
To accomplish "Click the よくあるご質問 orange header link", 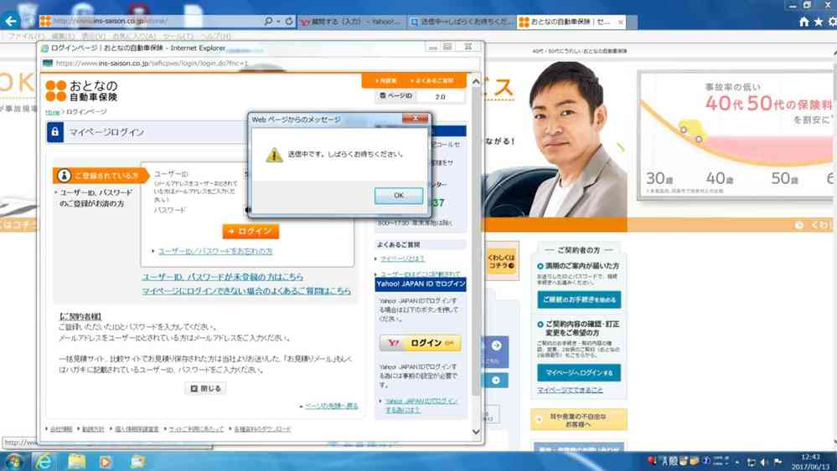I will coord(434,81).
